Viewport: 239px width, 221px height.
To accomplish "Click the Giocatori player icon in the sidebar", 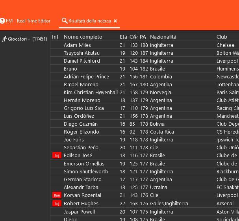I will tap(4, 39).
